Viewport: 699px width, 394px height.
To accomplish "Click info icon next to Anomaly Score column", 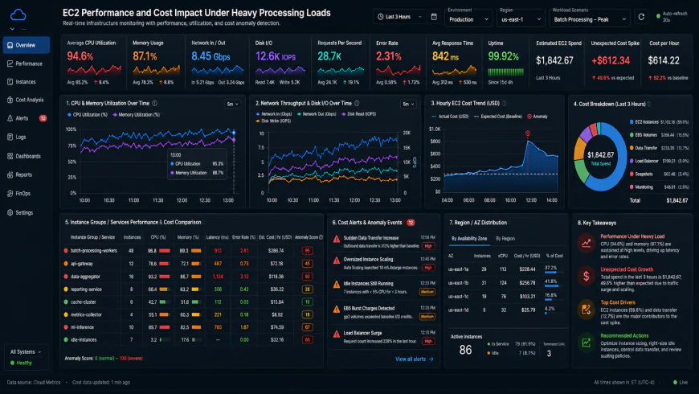I will point(321,237).
